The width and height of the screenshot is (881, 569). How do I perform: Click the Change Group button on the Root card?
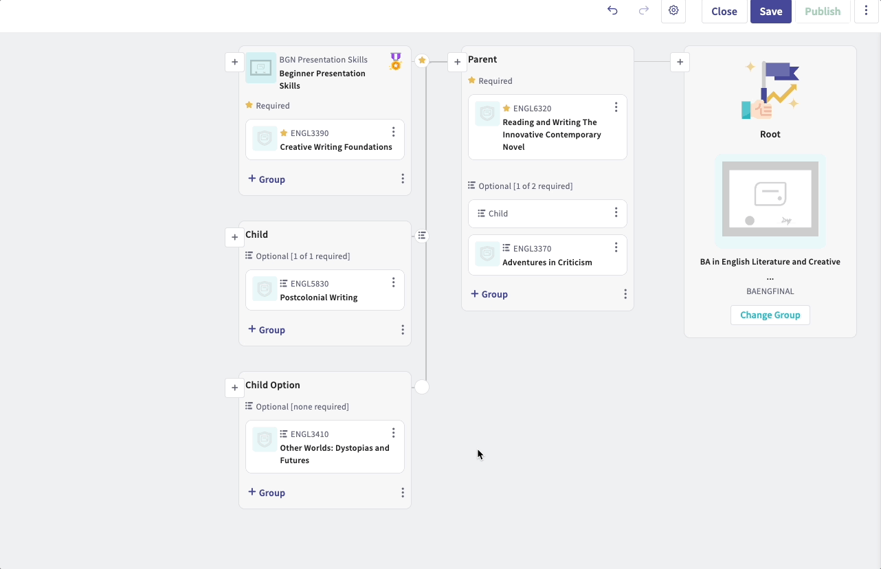[x=770, y=315]
